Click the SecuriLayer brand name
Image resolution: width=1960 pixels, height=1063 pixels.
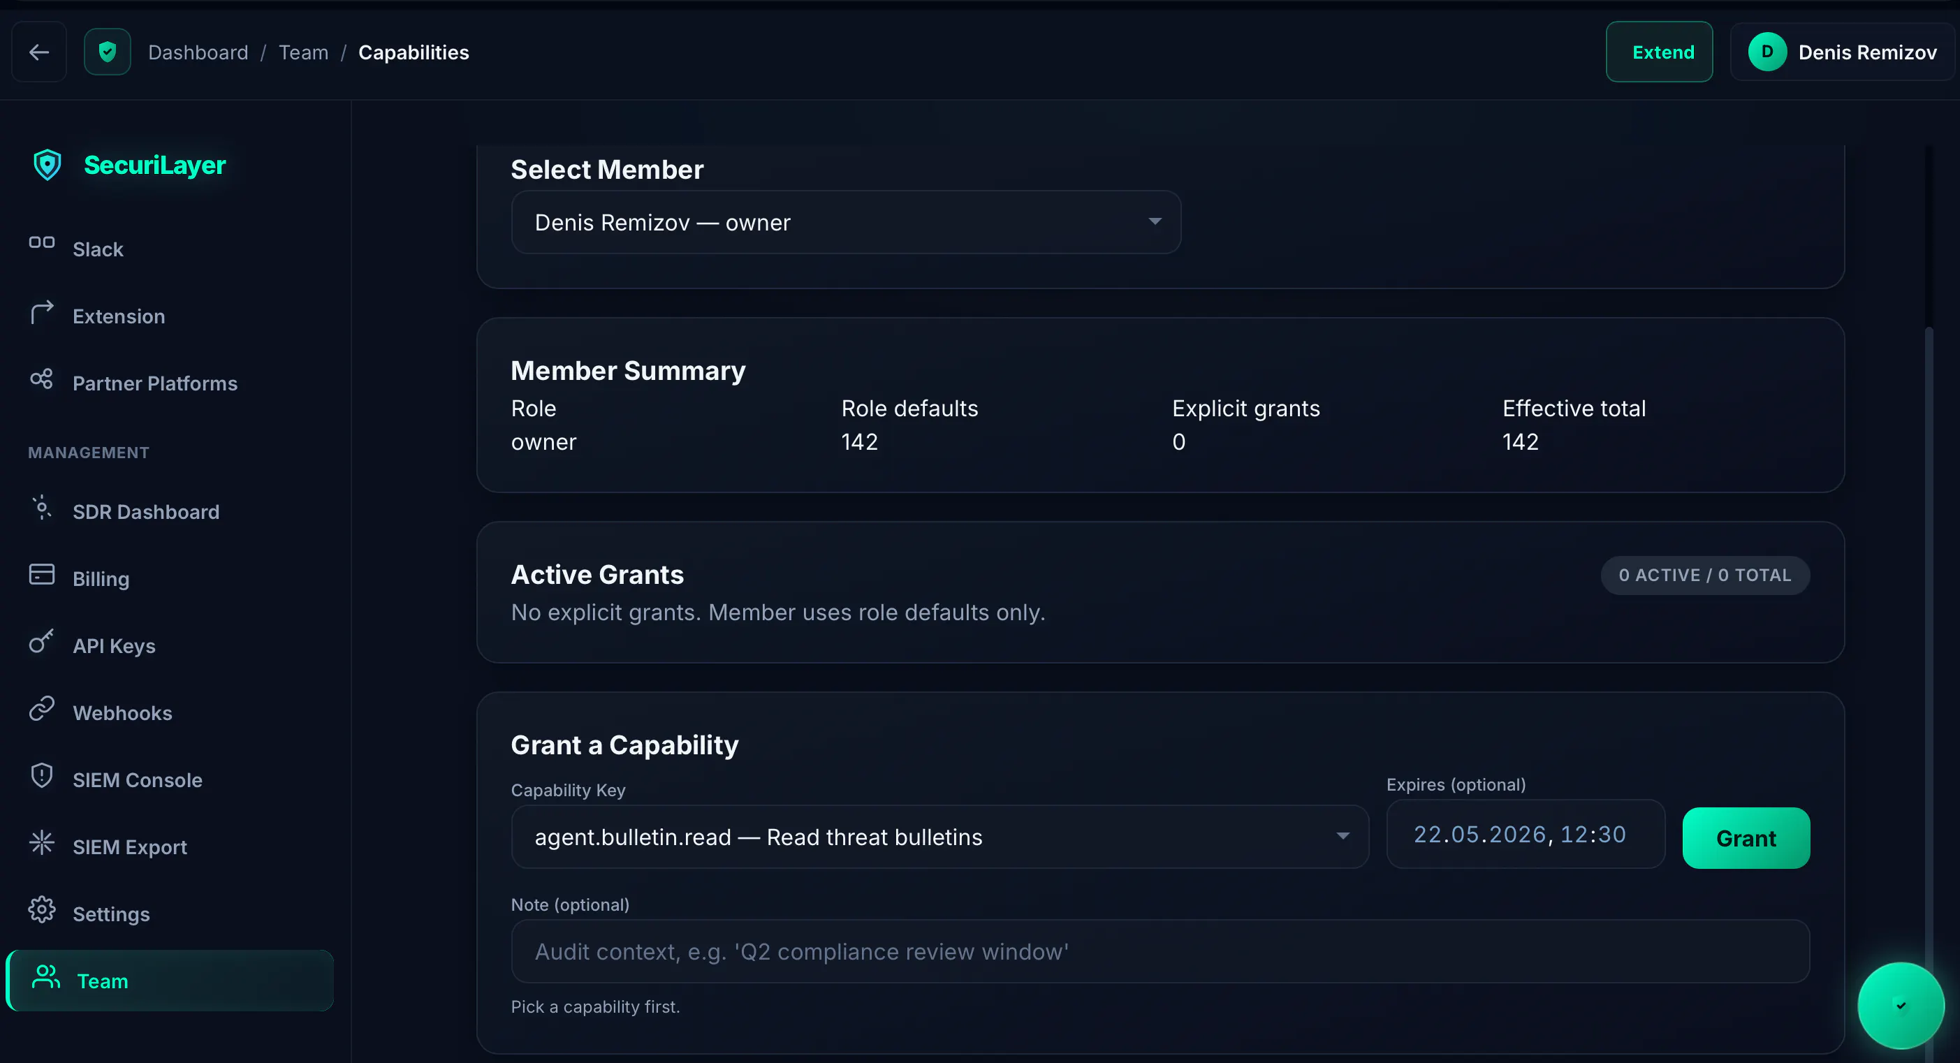click(154, 164)
